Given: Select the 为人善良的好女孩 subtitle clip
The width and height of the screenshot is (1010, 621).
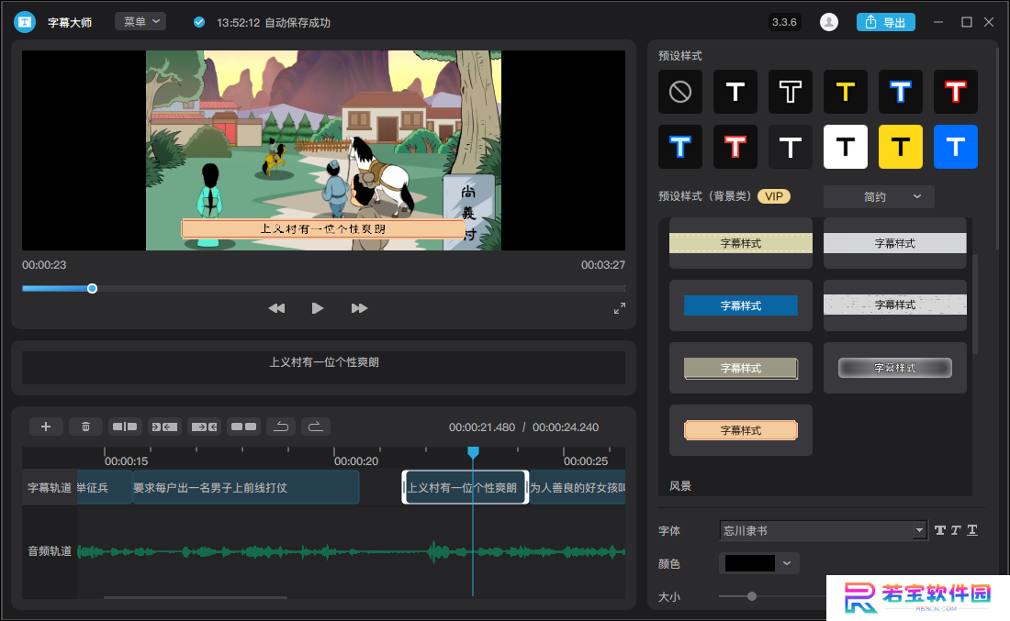Looking at the screenshot, I should tap(578, 488).
